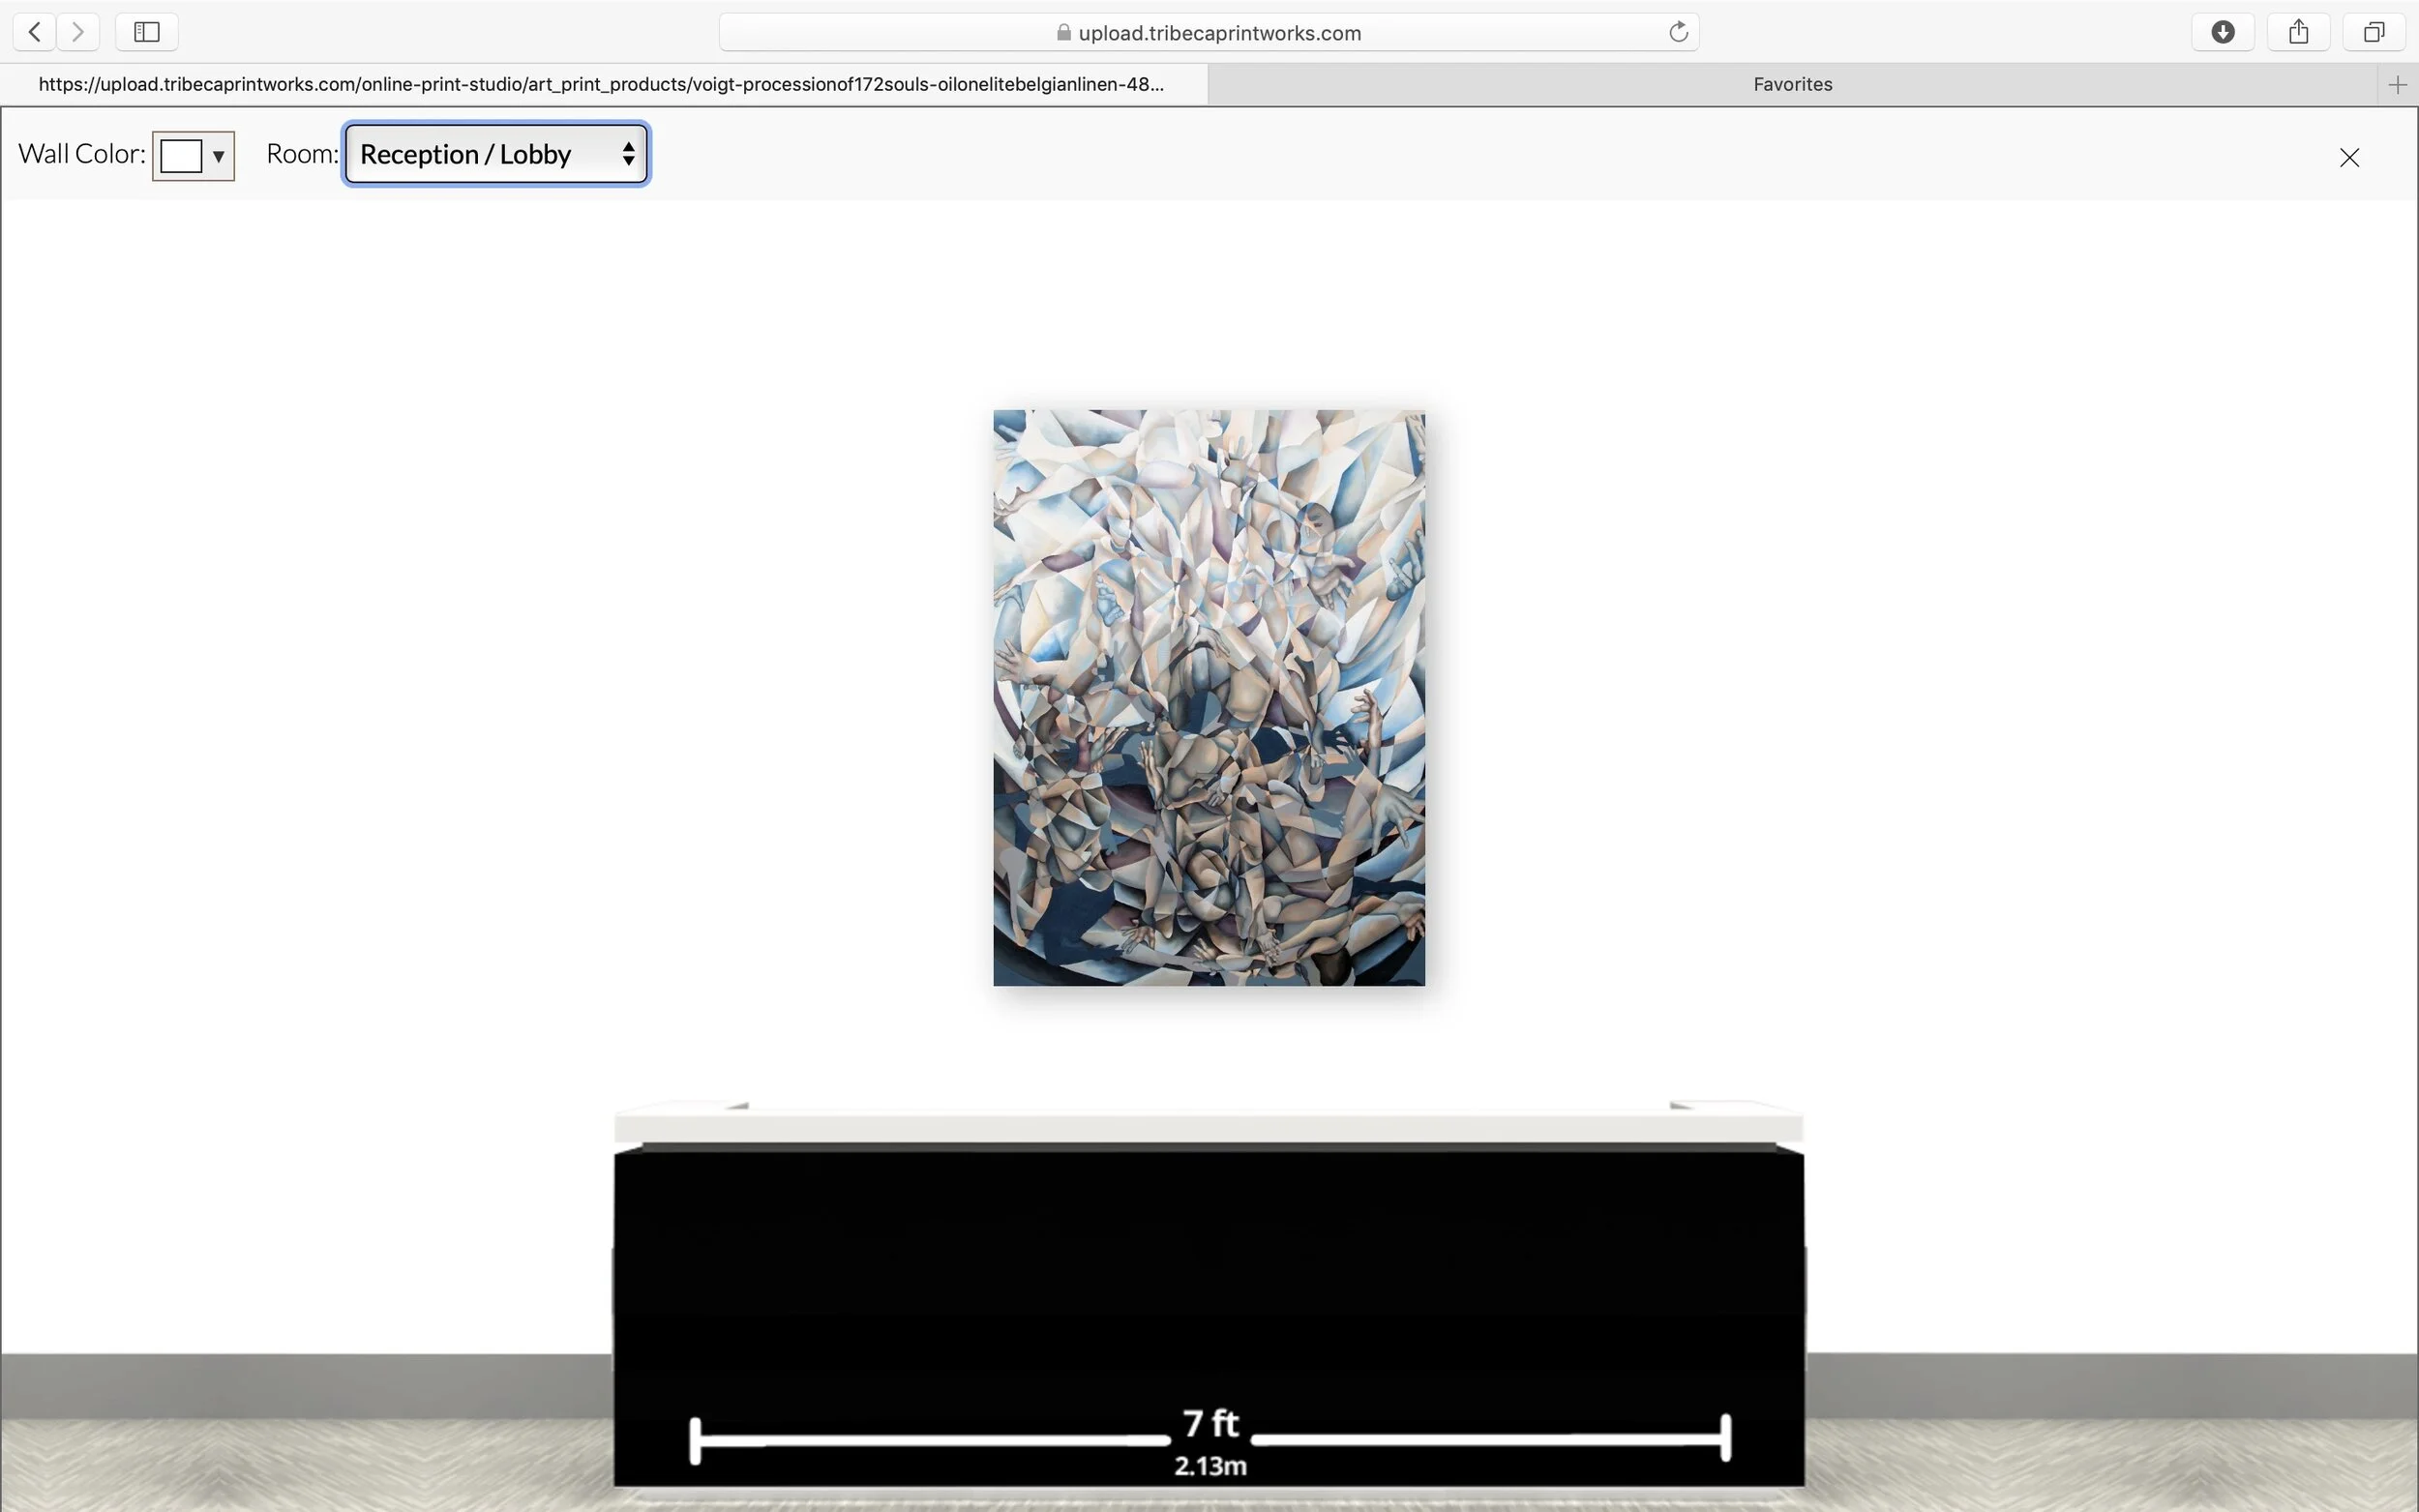Click the white Wall Color swatch
Viewport: 2419px width, 1512px height.
181,156
